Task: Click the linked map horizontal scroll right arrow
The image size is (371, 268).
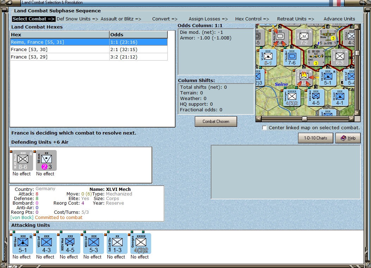Action: coord(352,119)
